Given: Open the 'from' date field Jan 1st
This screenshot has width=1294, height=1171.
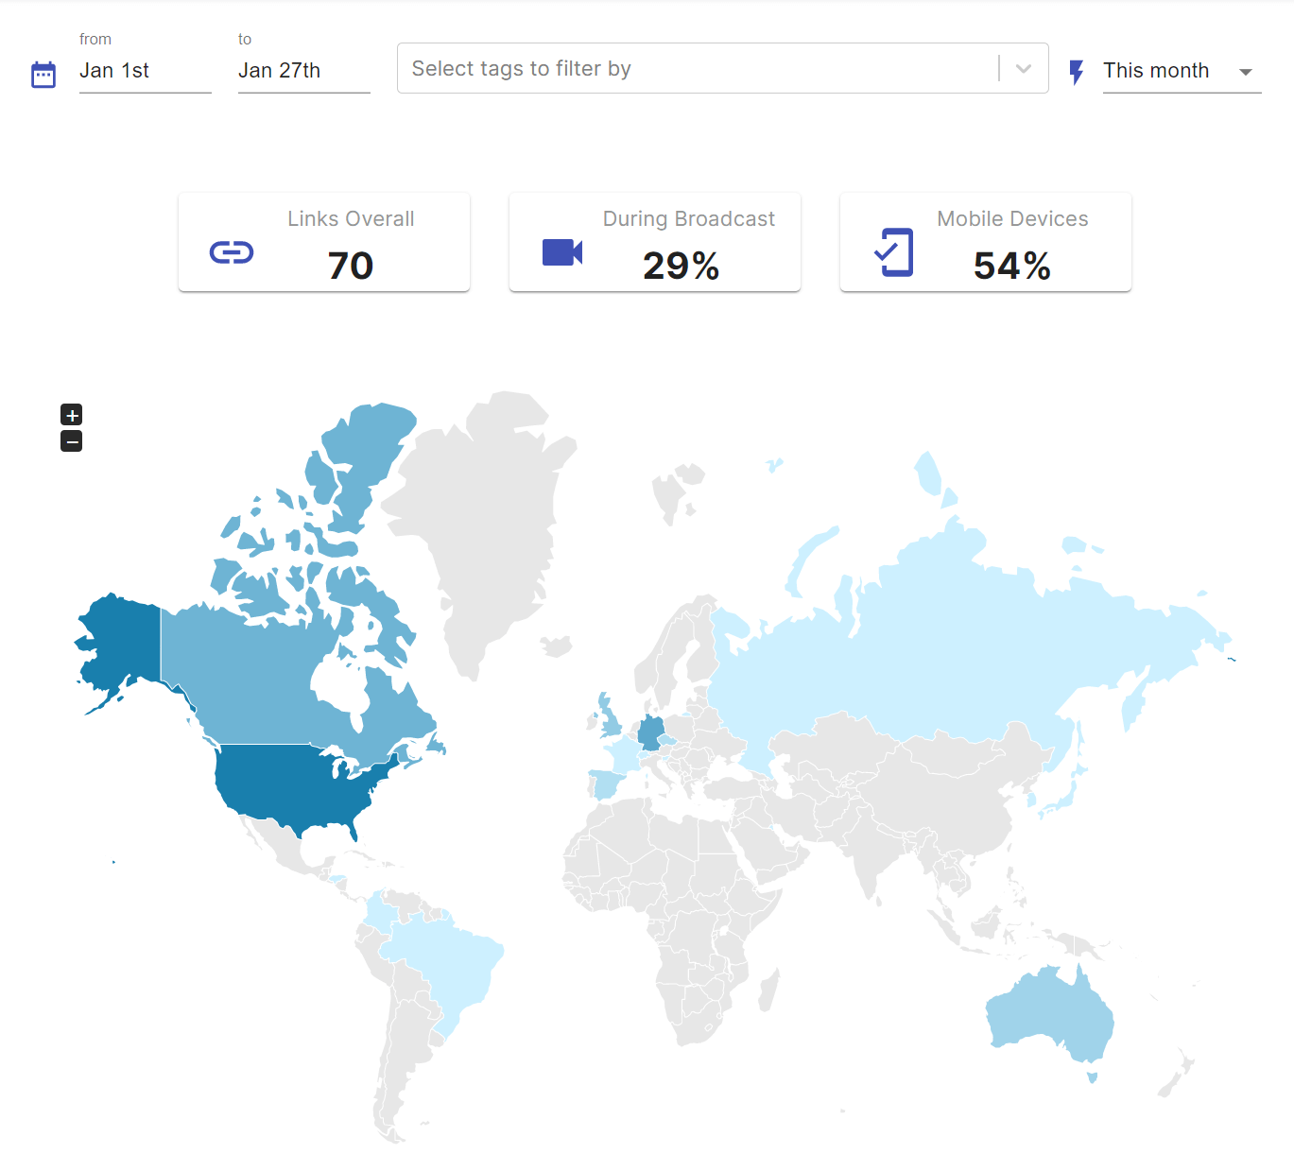Looking at the screenshot, I should pos(144,71).
